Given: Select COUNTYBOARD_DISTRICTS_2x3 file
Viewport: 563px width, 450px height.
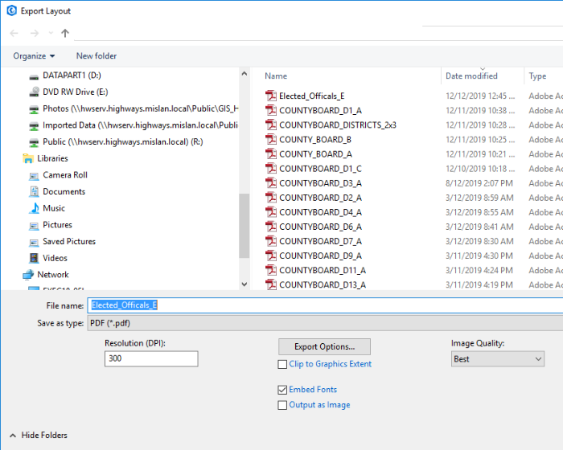Looking at the screenshot, I should tap(338, 125).
